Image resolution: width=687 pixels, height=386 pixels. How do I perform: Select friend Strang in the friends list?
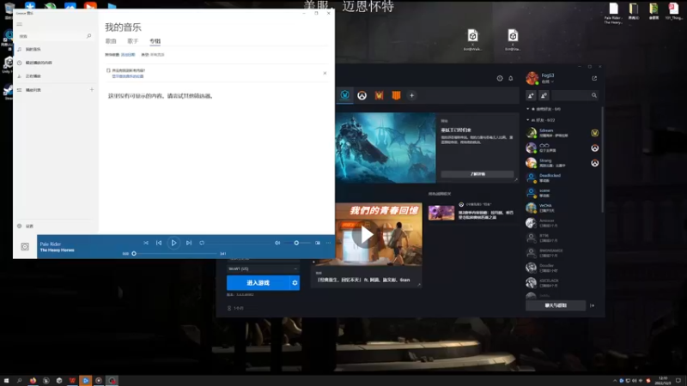(562, 163)
